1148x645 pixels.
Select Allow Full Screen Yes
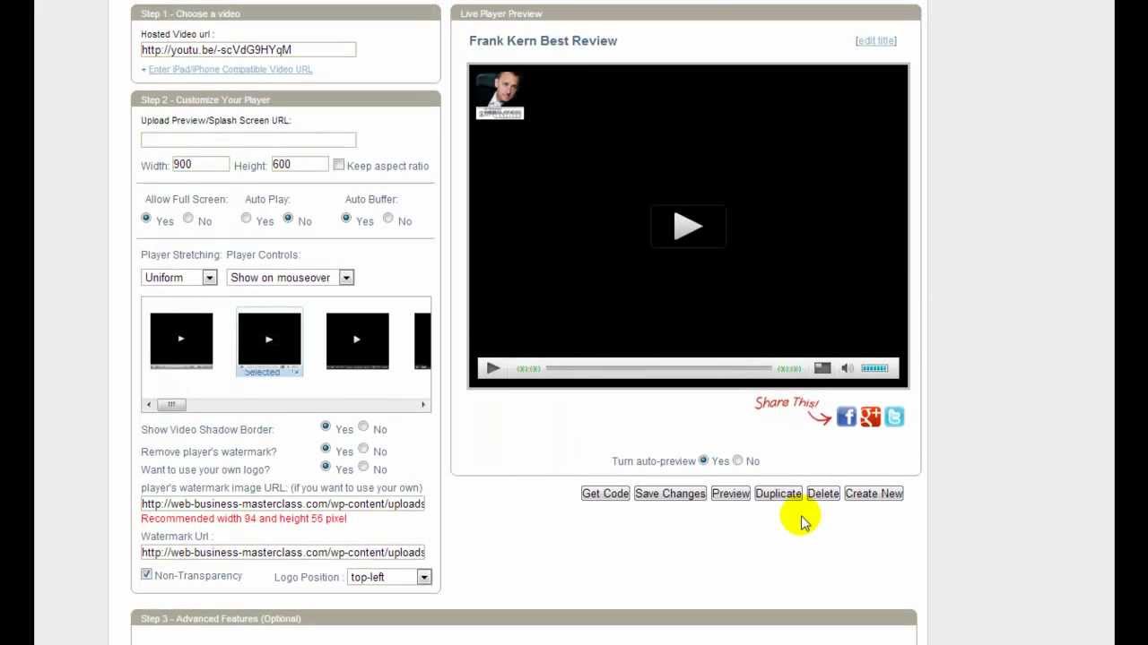146,218
